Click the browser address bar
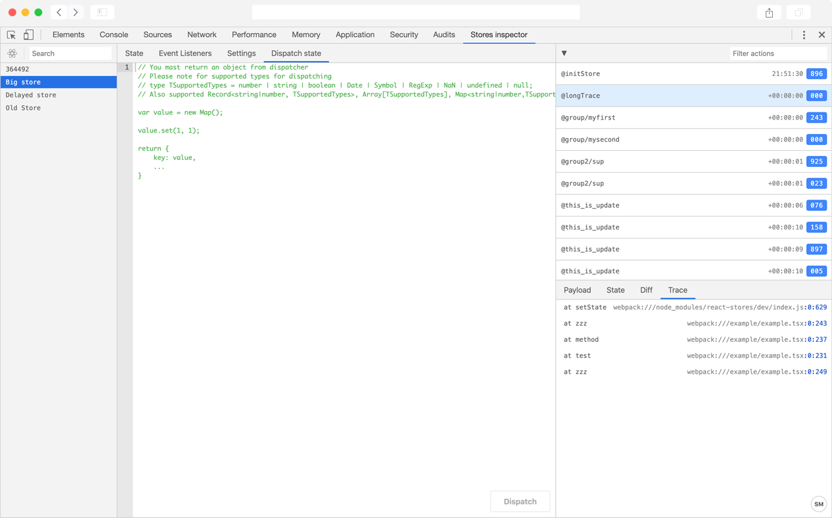 click(416, 12)
